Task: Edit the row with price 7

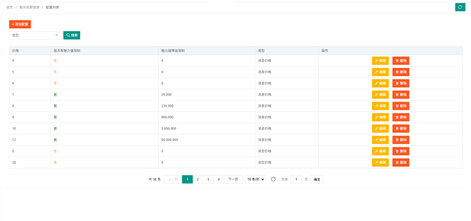Action: coord(380,95)
